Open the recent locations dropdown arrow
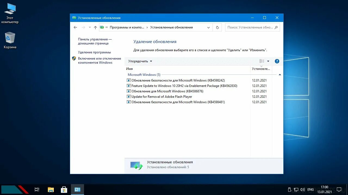This screenshot has height=195, width=348. click(90, 27)
